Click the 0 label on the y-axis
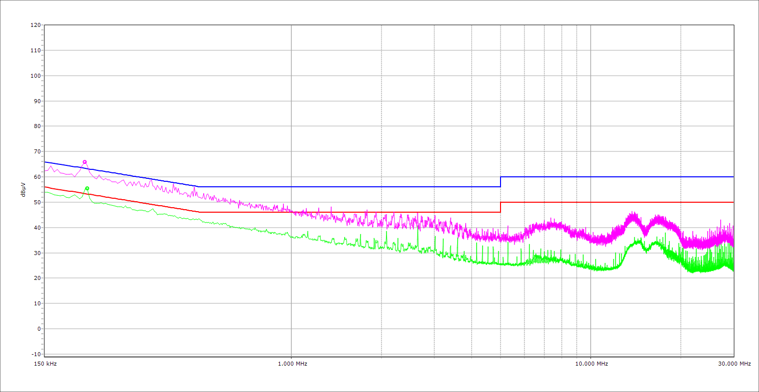This screenshot has width=759, height=392. click(x=38, y=329)
